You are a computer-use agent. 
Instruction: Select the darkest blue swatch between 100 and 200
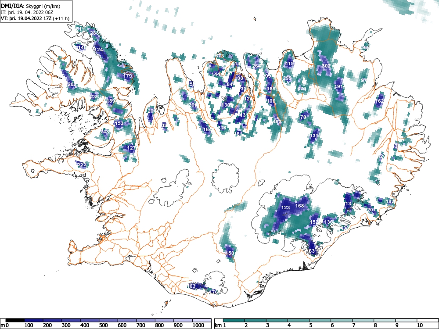click(x=34, y=320)
